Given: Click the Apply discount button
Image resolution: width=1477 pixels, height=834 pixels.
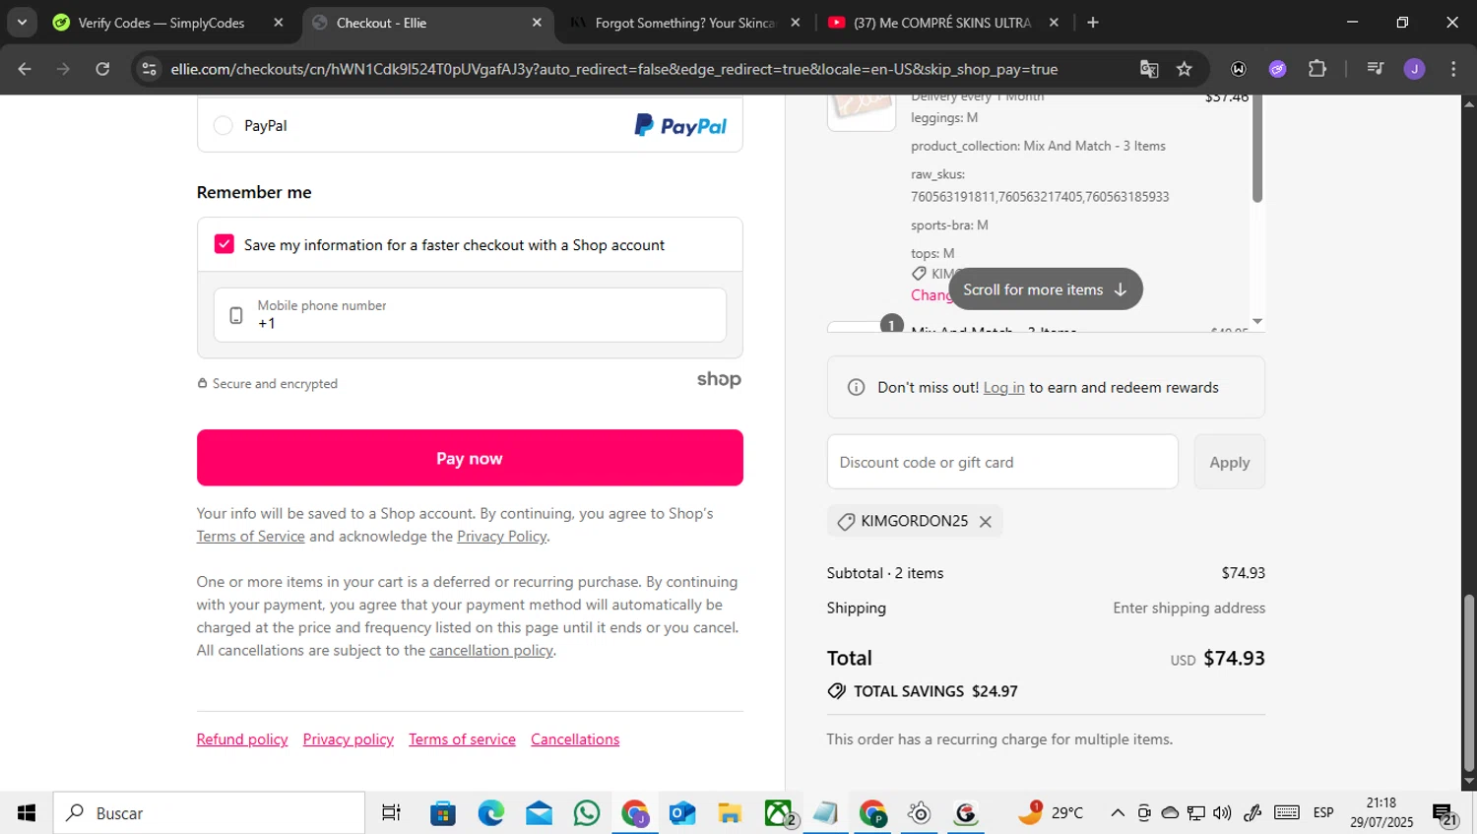Looking at the screenshot, I should point(1229,462).
